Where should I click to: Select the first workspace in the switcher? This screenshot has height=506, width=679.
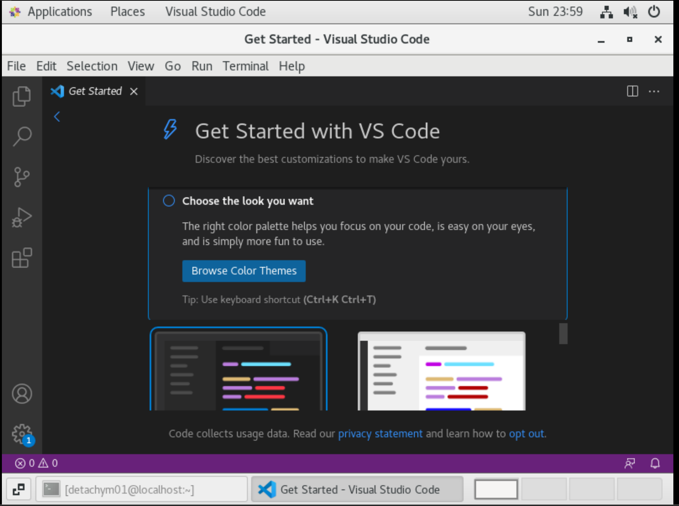(496, 489)
